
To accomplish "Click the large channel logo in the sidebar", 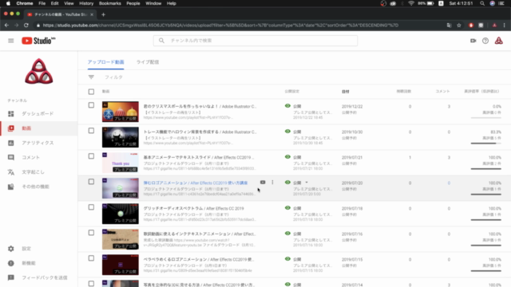I will click(x=39, y=72).
